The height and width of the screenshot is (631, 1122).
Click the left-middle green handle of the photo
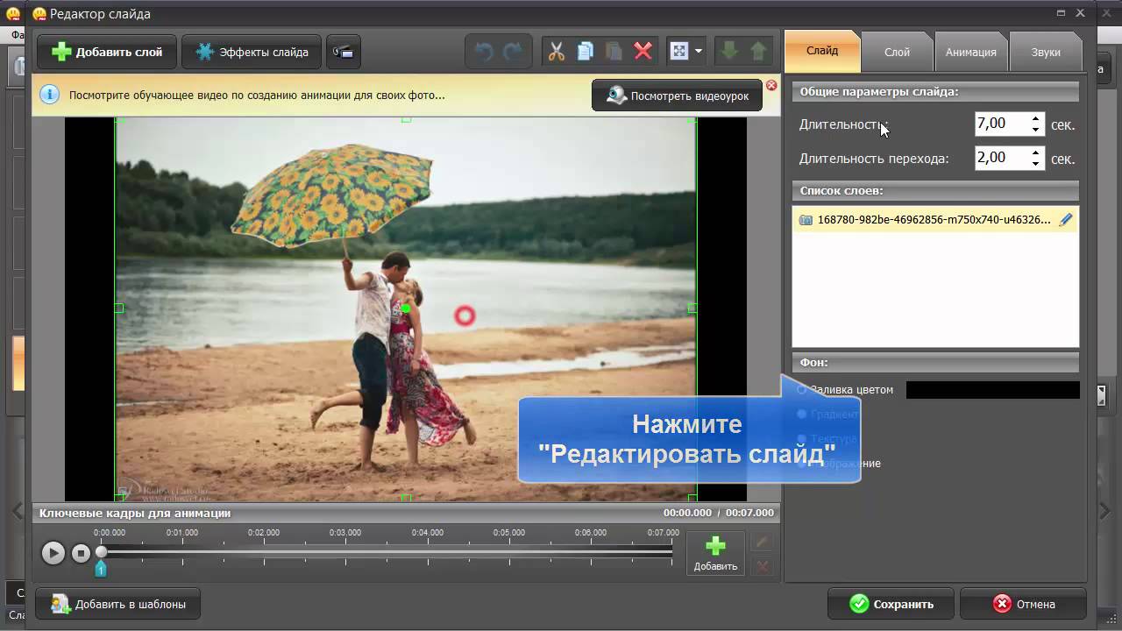click(119, 308)
